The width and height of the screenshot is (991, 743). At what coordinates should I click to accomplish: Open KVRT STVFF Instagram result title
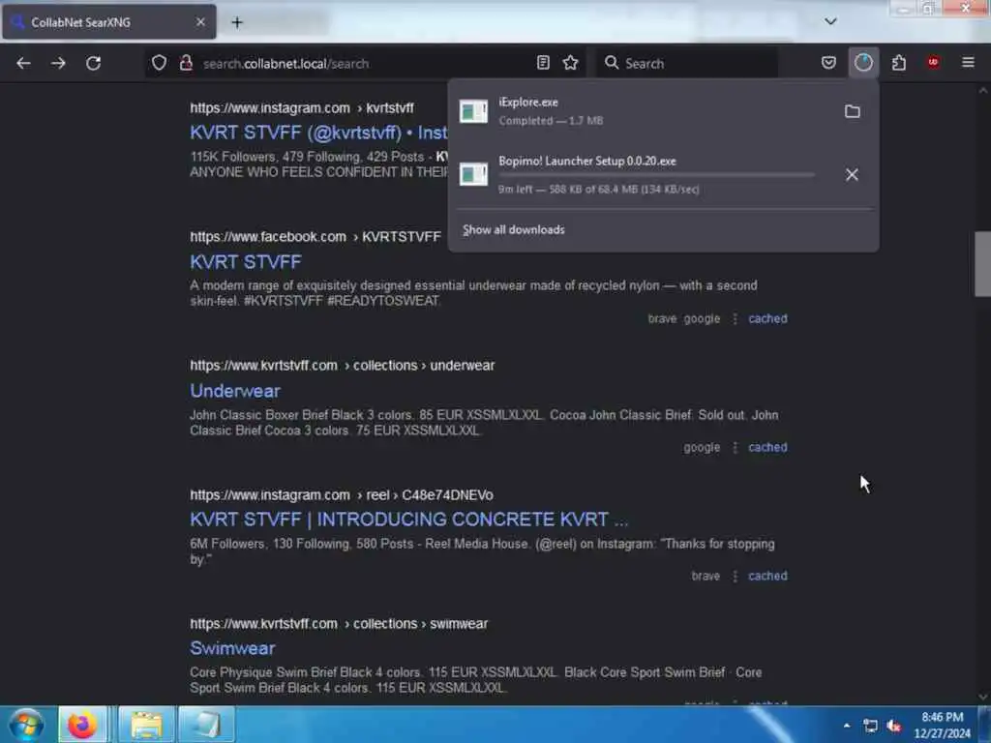pos(318,133)
